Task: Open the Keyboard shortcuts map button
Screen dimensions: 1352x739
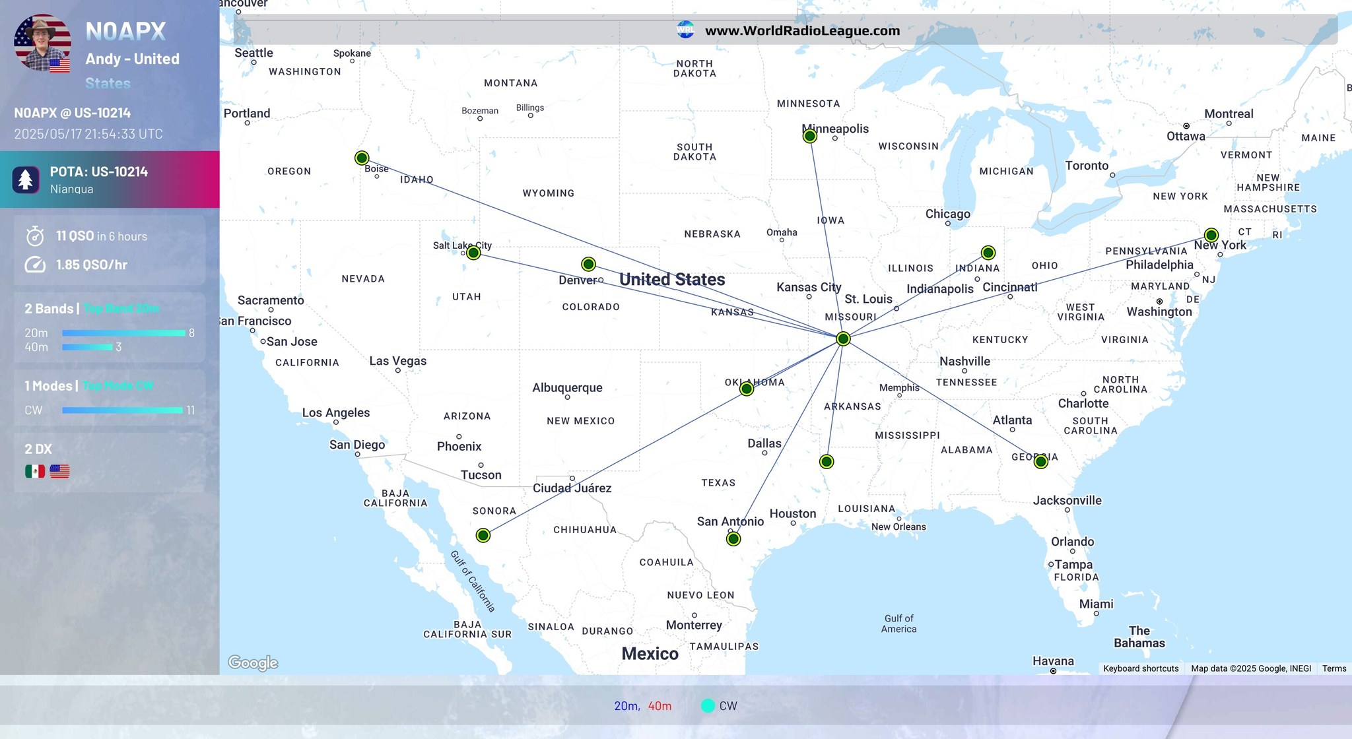Action: point(1141,668)
